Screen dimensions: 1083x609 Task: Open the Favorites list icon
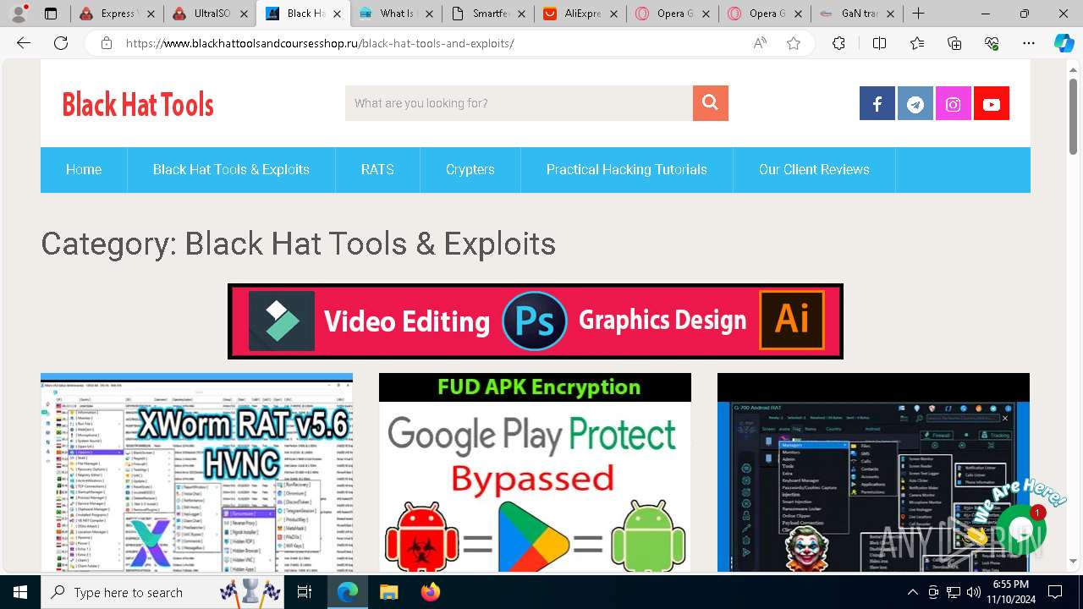coord(917,43)
